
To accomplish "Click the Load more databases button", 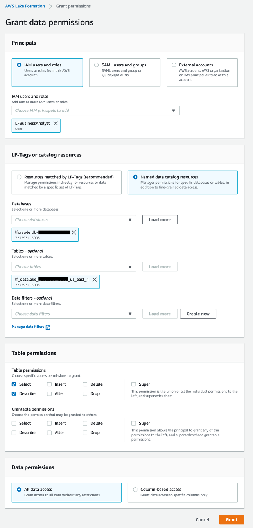I will coord(160,220).
